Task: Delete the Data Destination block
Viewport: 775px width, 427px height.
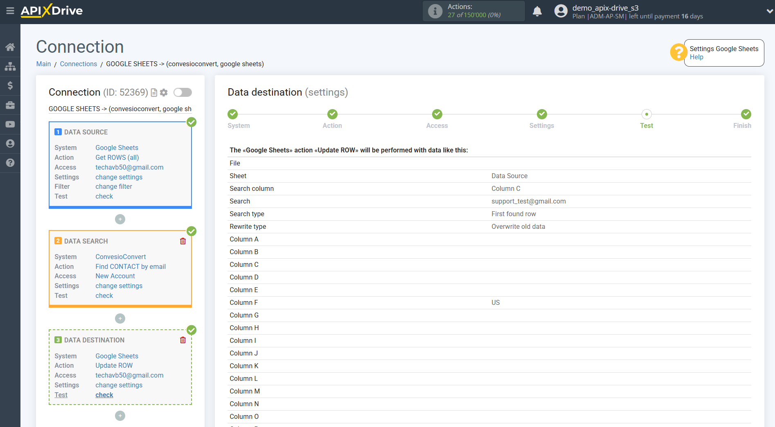Action: pyautogui.click(x=183, y=340)
